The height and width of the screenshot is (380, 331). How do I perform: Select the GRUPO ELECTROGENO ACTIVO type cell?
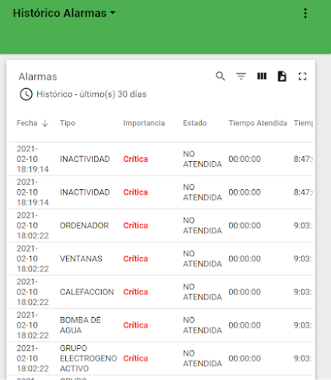[x=88, y=358]
